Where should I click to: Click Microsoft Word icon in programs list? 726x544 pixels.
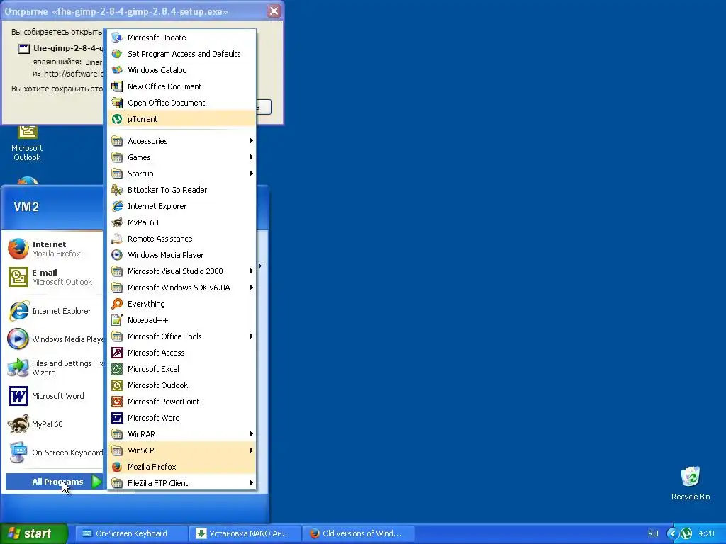(x=117, y=418)
